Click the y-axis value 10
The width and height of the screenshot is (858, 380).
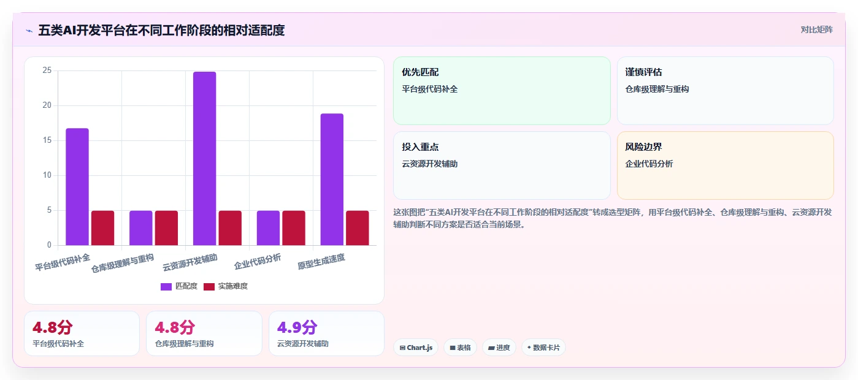coord(47,175)
